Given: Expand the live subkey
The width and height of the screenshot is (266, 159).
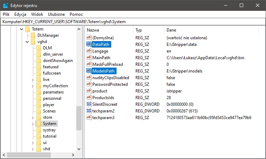Looking at the screenshot, I should pyautogui.click(x=33, y=79).
